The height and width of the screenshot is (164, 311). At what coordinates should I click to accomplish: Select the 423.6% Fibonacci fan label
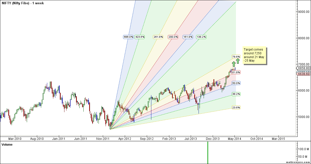coord(139,37)
